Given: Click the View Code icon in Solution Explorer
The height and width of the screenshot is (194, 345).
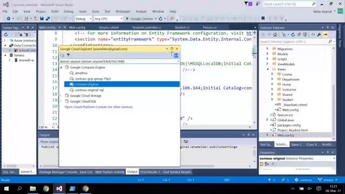Looking at the screenshot, I should [x=313, y=34].
